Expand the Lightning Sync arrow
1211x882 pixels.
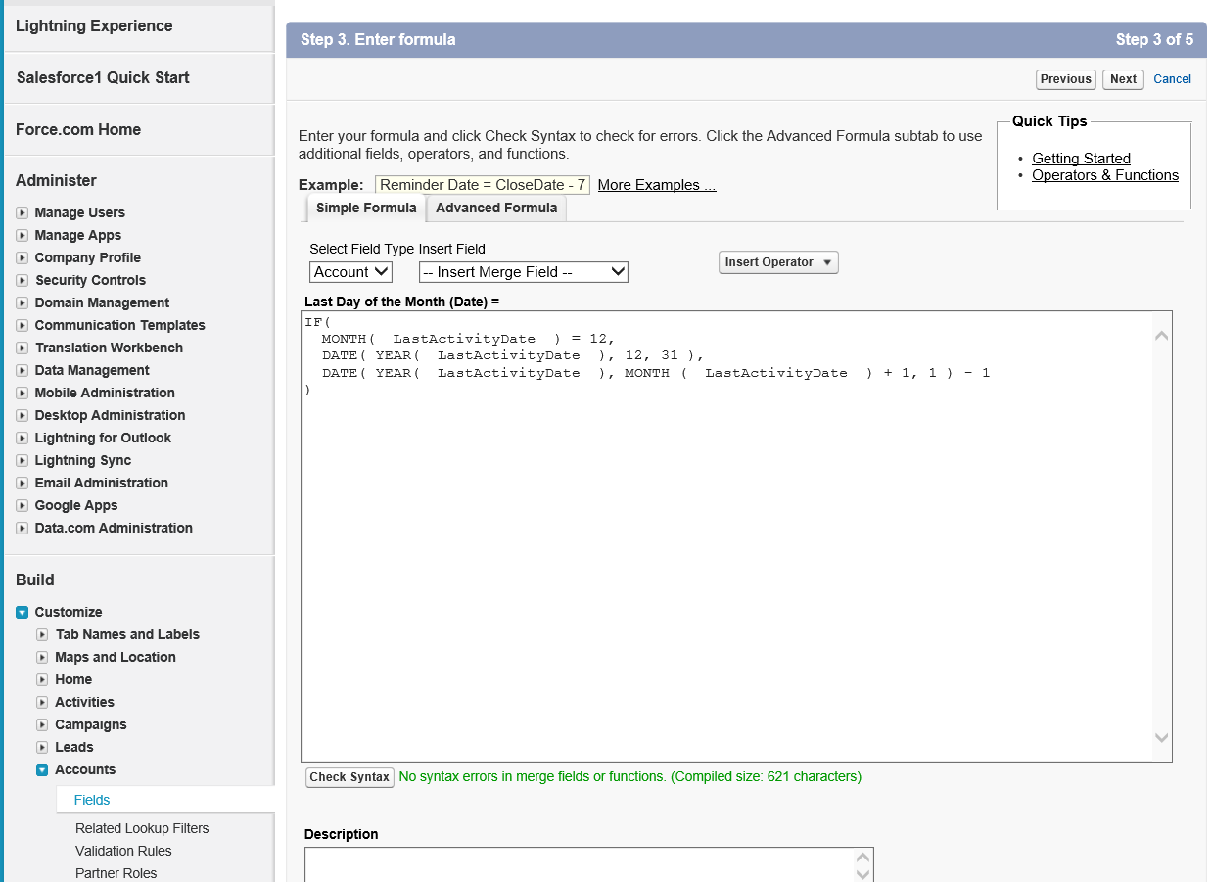[x=23, y=460]
